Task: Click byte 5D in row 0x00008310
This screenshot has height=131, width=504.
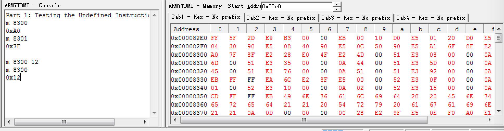Action: [x=433, y=63]
